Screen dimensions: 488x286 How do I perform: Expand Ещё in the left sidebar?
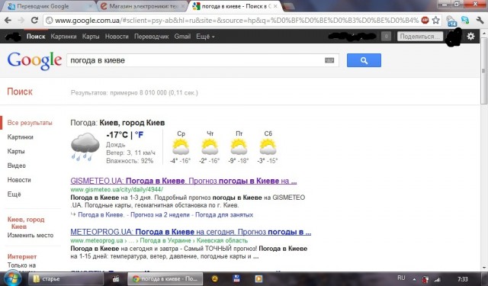point(14,194)
